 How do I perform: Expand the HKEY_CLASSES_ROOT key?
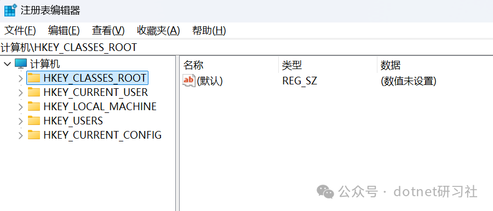coord(21,78)
